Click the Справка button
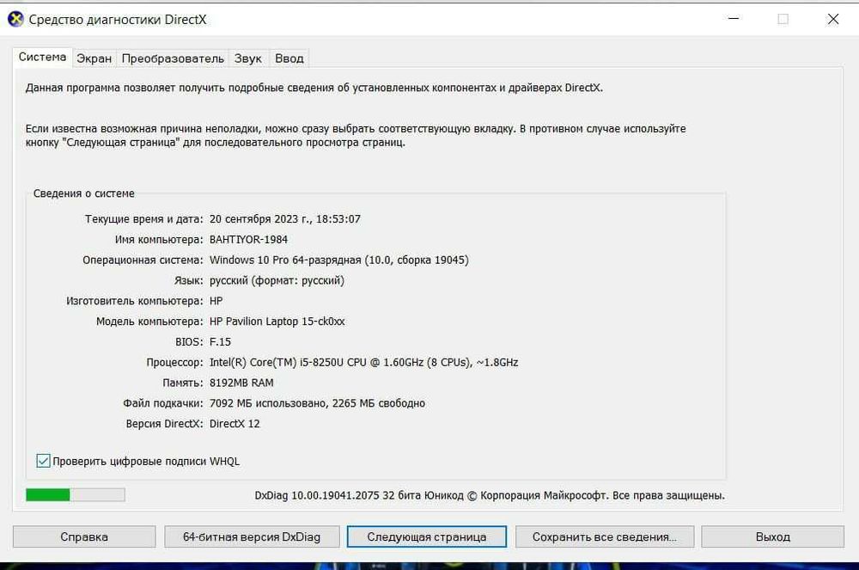 click(84, 537)
